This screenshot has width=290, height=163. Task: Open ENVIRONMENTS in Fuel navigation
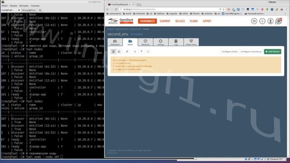click(x=147, y=21)
